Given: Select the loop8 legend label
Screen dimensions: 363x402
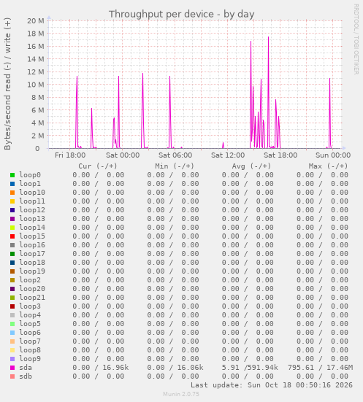Looking at the screenshot, I should (x=30, y=350).
